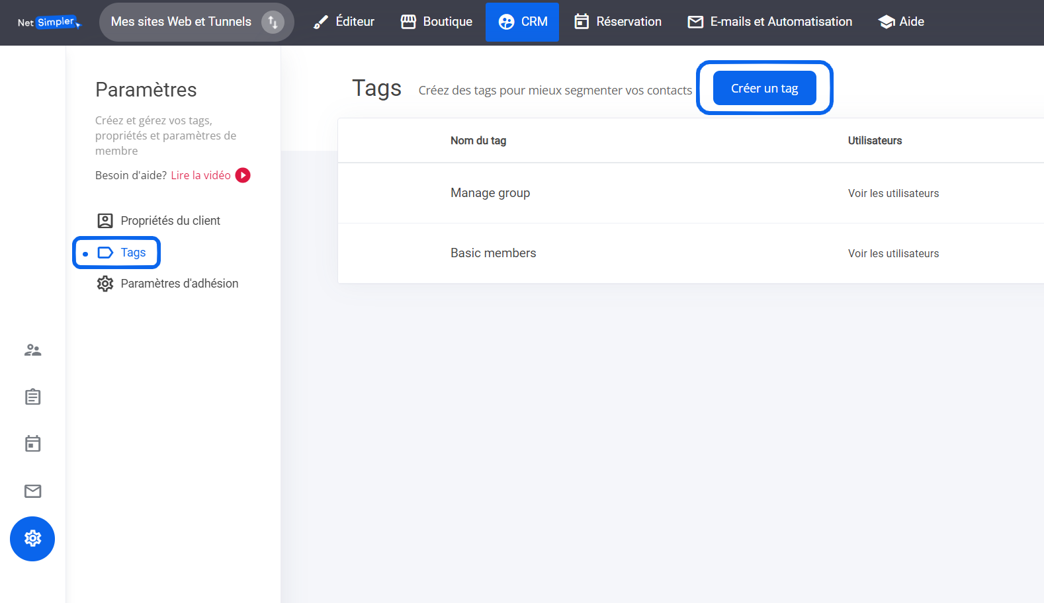This screenshot has width=1044, height=603.
Task: View users for Manage group tag
Action: coord(893,194)
